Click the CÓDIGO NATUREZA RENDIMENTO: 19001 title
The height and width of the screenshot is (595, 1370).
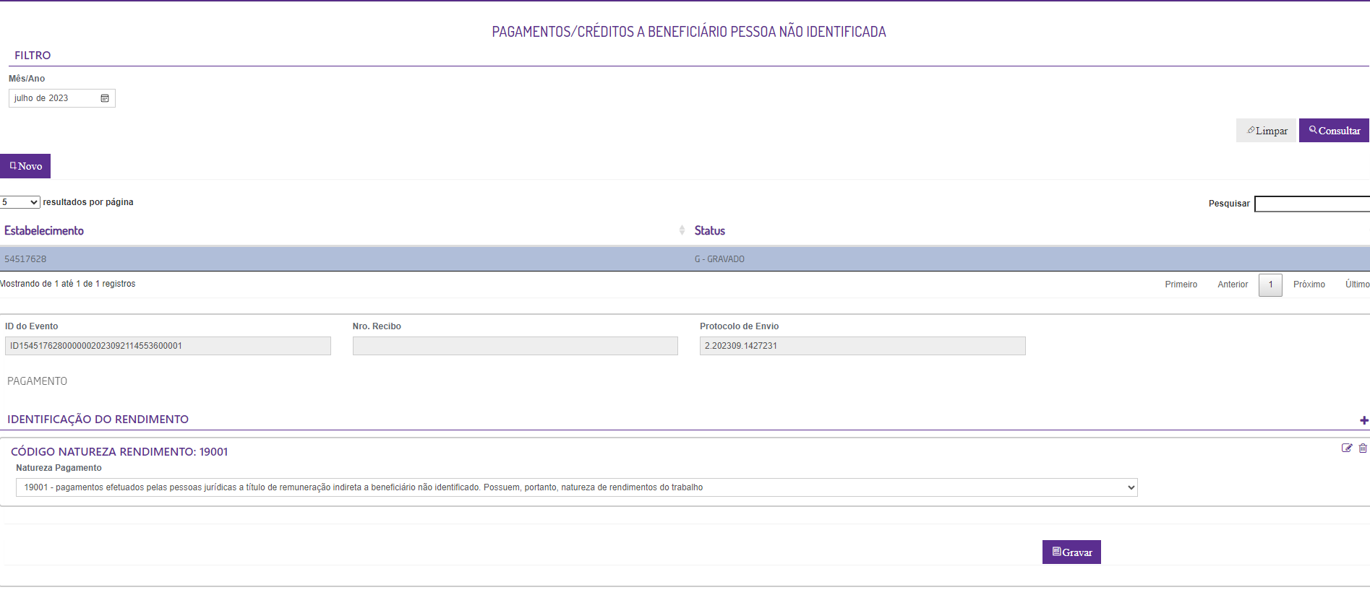click(119, 452)
